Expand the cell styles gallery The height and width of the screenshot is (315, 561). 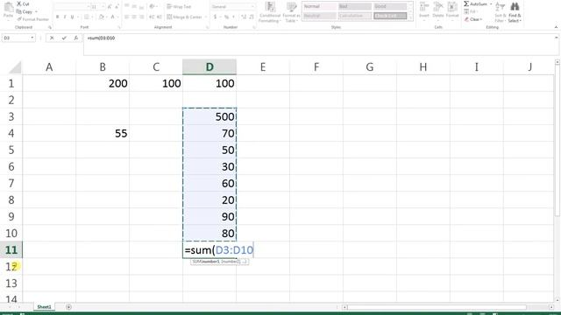tap(410, 18)
